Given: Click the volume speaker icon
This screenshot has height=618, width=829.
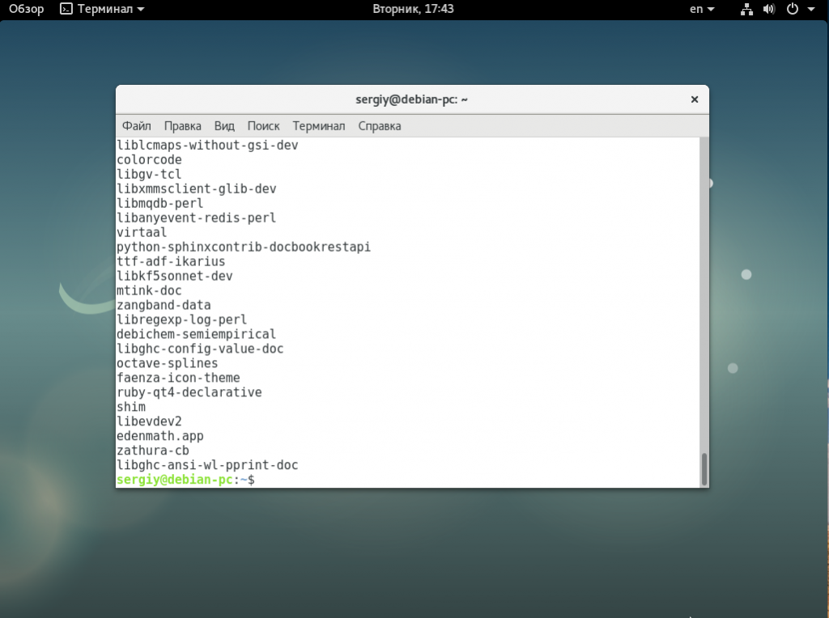Looking at the screenshot, I should [768, 9].
